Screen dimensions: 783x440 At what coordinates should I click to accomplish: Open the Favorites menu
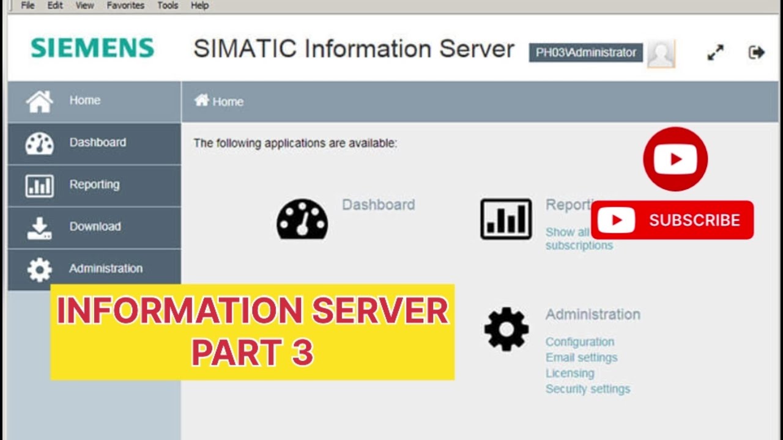point(124,5)
